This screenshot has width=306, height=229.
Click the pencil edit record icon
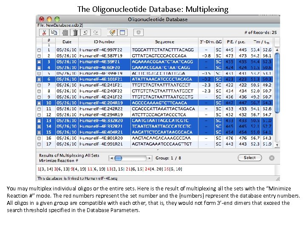click(112, 33)
